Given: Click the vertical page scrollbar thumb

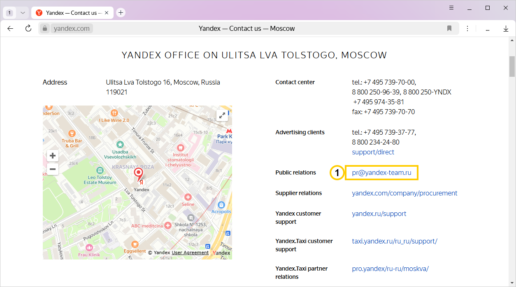Looking at the screenshot, I should (x=512, y=66).
